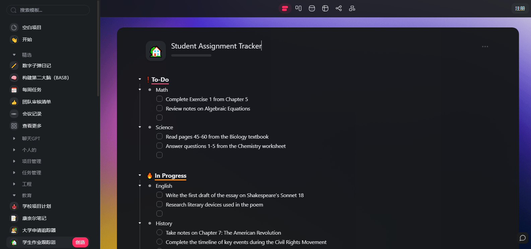Tick 'Read pages 45-60' Biology task checkbox
This screenshot has height=249, width=531.
pyautogui.click(x=159, y=137)
